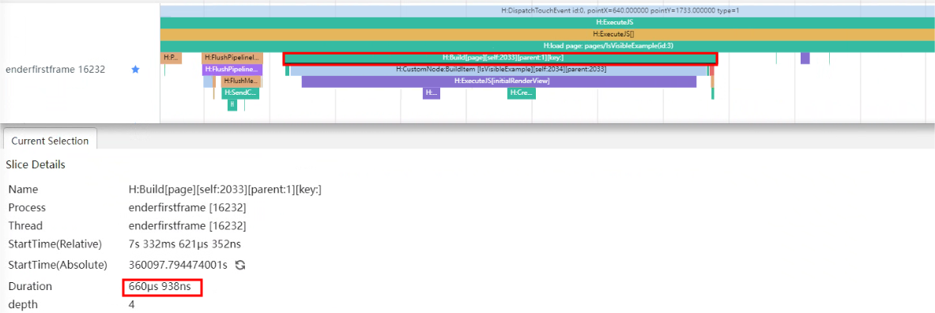
Task: Select the orange H:FlushPipelineI... slice
Action: [x=232, y=58]
